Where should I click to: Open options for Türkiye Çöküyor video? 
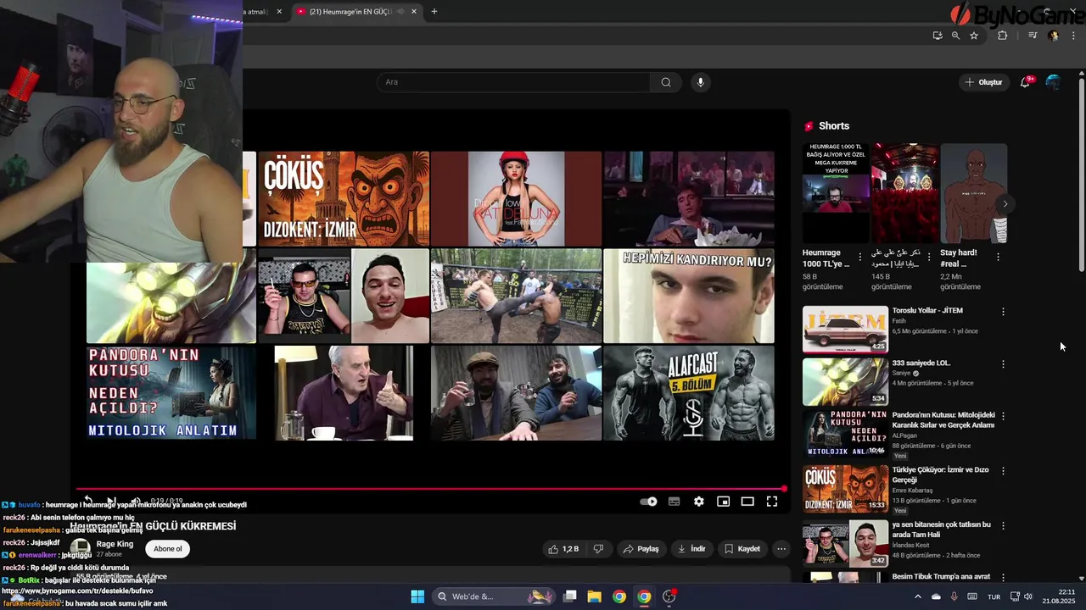[x=1003, y=471]
